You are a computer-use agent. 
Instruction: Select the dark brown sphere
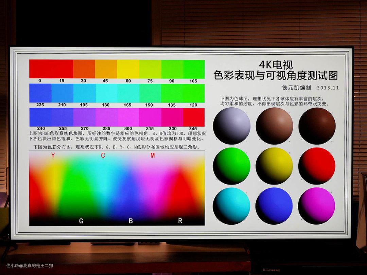click(317, 126)
